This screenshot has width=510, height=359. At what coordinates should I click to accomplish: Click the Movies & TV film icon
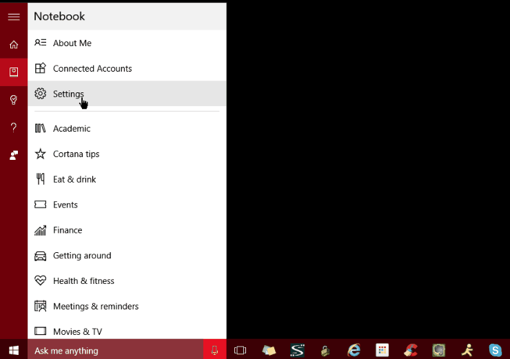tap(41, 331)
